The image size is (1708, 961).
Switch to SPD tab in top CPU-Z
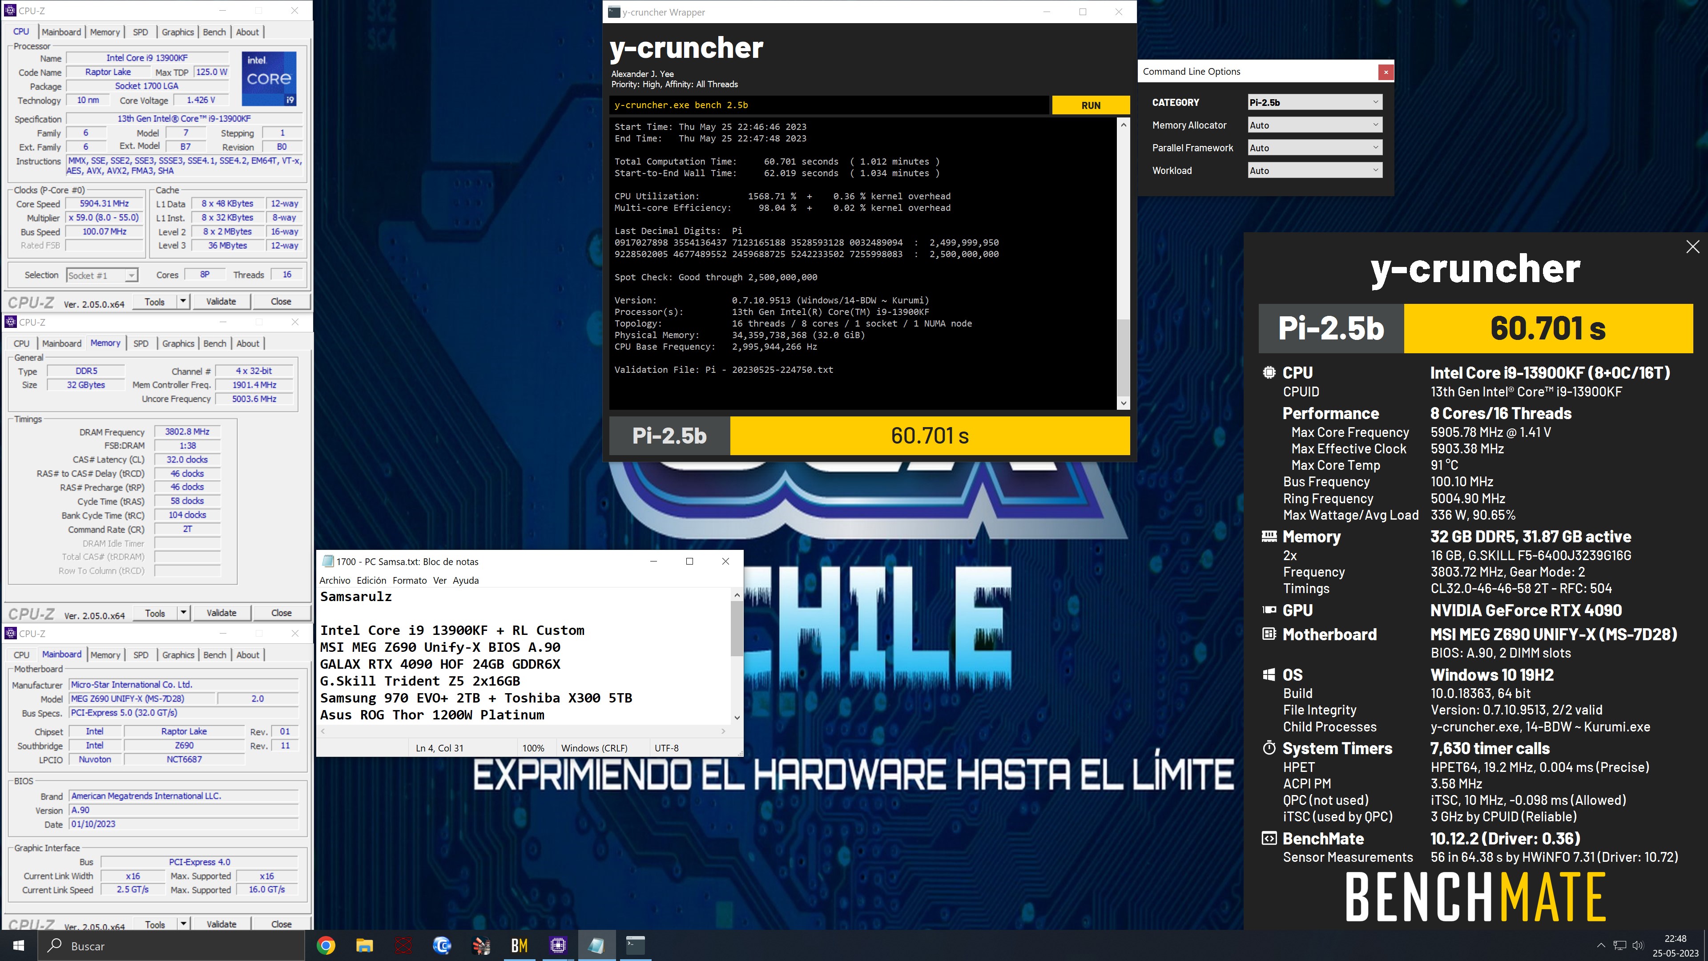coord(141,32)
